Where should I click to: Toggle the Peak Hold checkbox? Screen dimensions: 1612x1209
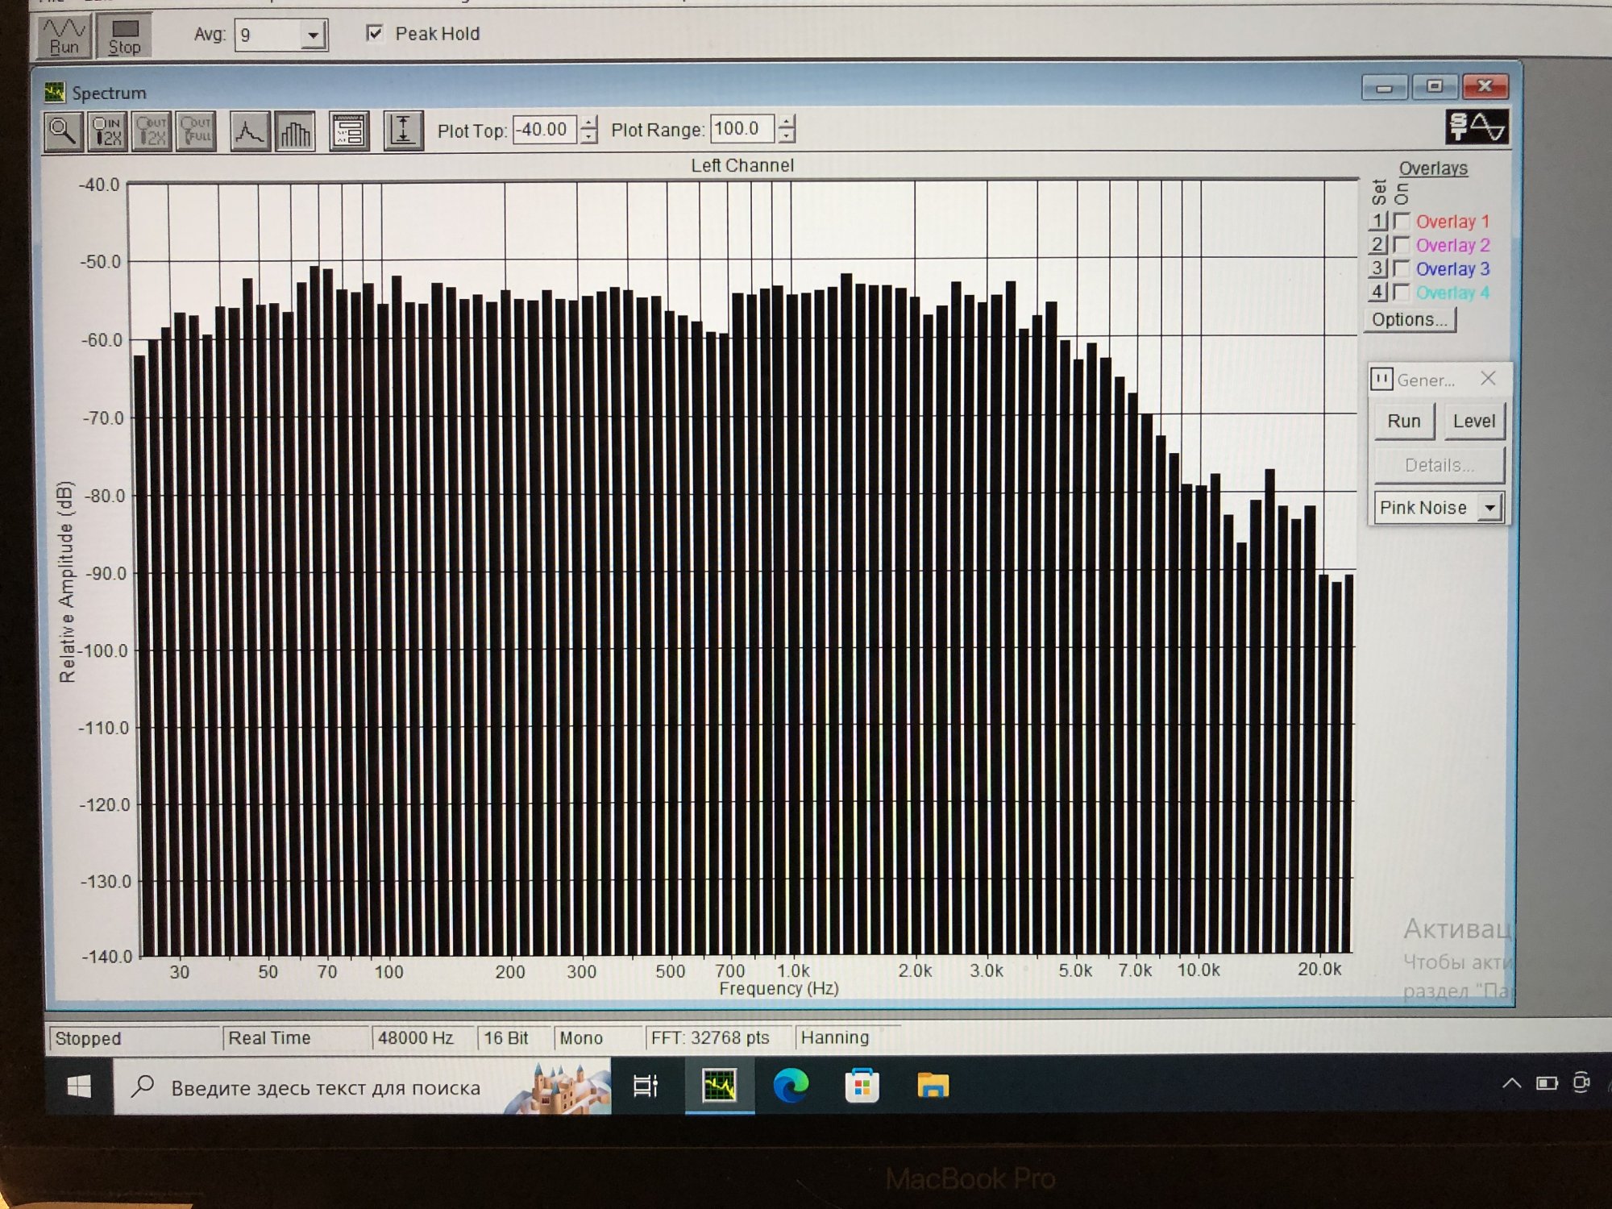click(x=374, y=33)
